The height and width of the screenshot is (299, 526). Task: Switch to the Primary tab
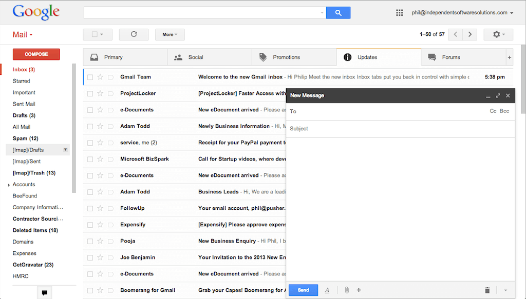click(125, 57)
